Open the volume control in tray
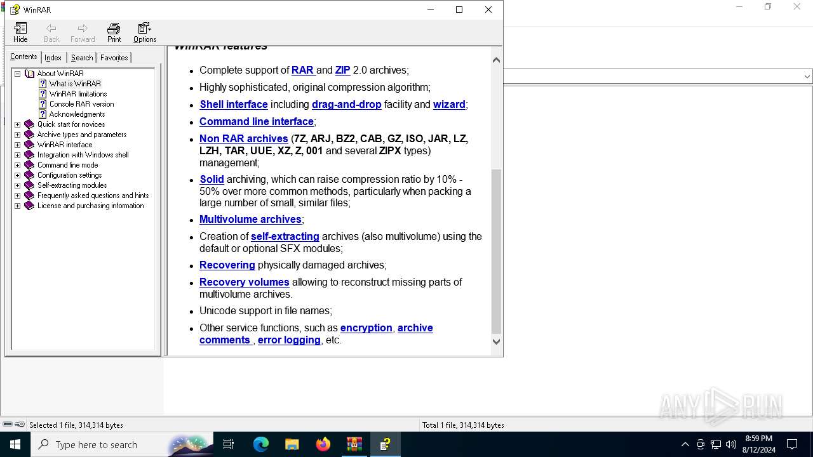Image resolution: width=813 pixels, height=457 pixels. [731, 444]
